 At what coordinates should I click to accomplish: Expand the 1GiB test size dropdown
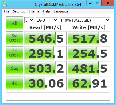click(x=47, y=20)
